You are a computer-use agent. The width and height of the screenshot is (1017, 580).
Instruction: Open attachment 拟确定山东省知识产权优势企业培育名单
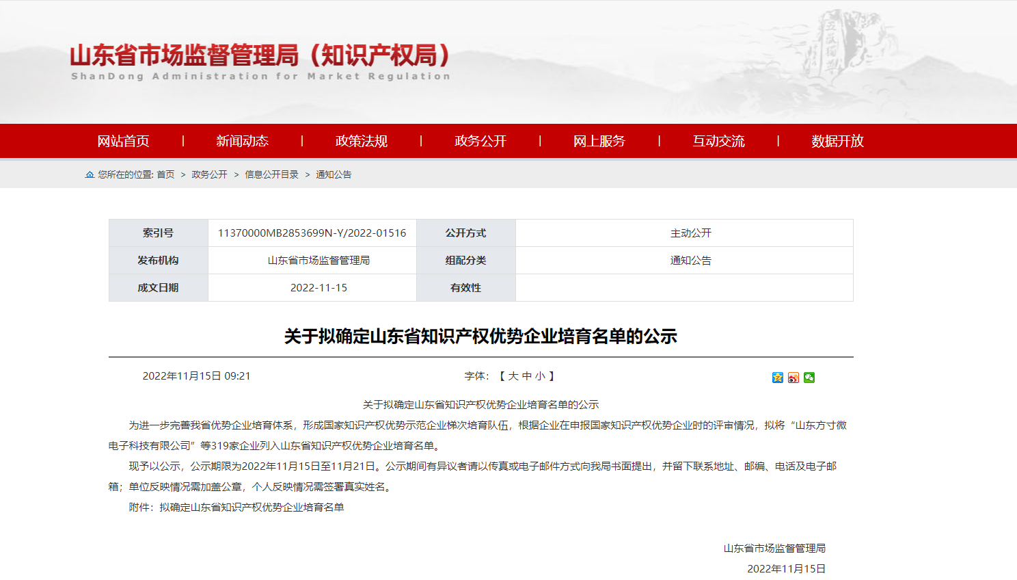tap(252, 507)
